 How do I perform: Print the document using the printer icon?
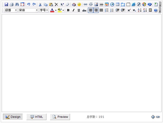pos(11,4)
